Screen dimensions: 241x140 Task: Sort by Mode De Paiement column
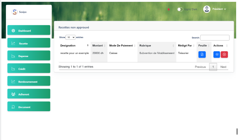tap(122, 45)
